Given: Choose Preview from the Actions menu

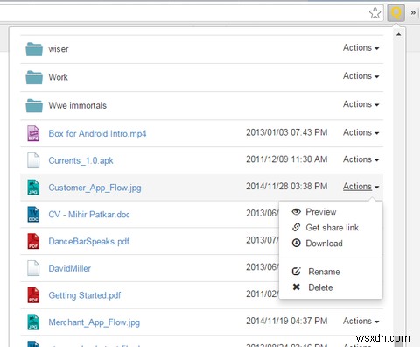Looking at the screenshot, I should [331, 212].
